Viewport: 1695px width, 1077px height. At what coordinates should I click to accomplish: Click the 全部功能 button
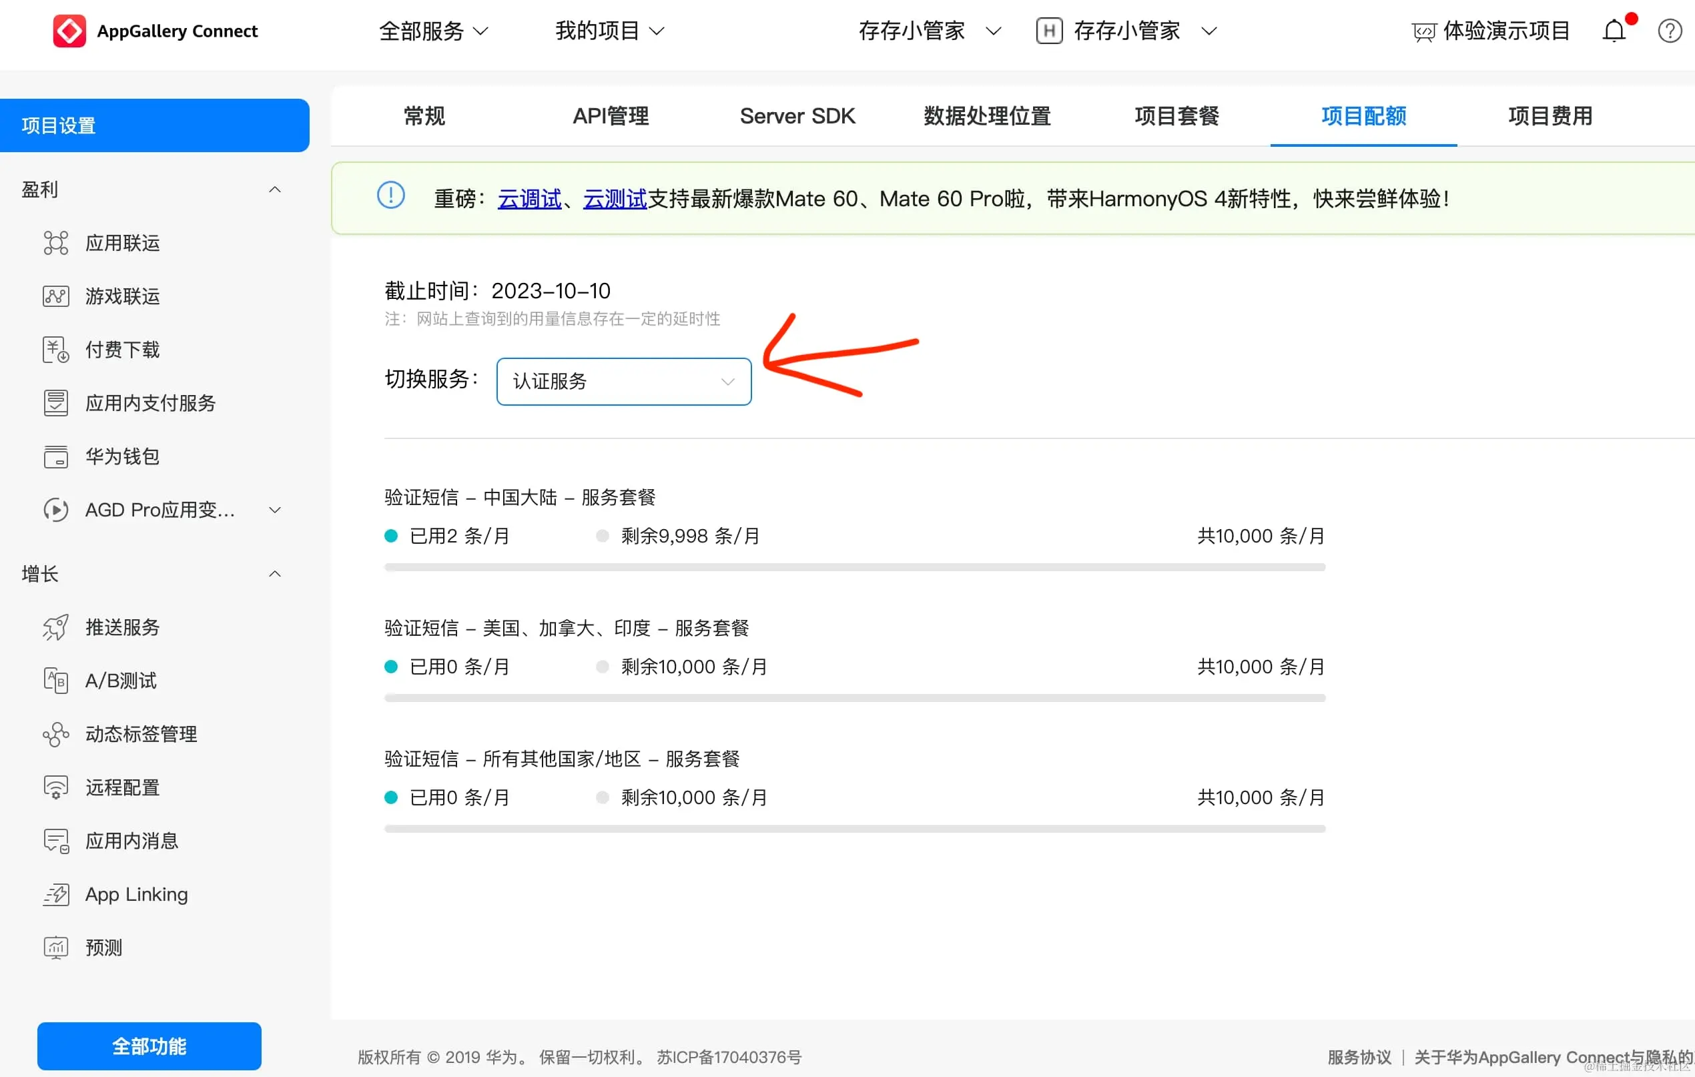pyautogui.click(x=149, y=1046)
